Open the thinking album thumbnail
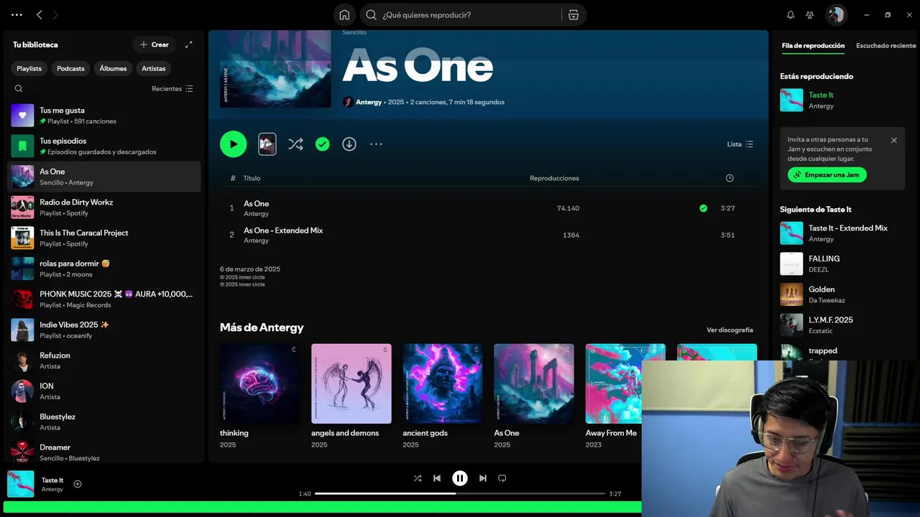Screen dimensions: 920x517 [x=259, y=383]
